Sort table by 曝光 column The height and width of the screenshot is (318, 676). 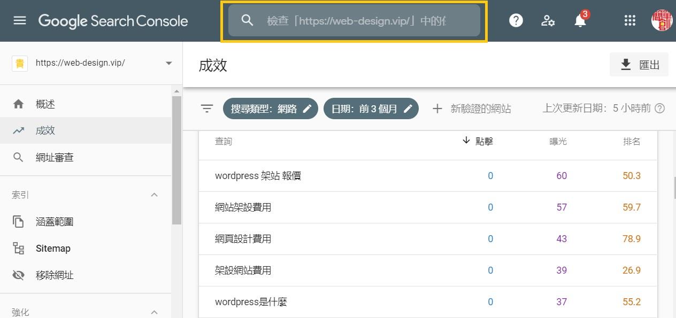coord(558,142)
